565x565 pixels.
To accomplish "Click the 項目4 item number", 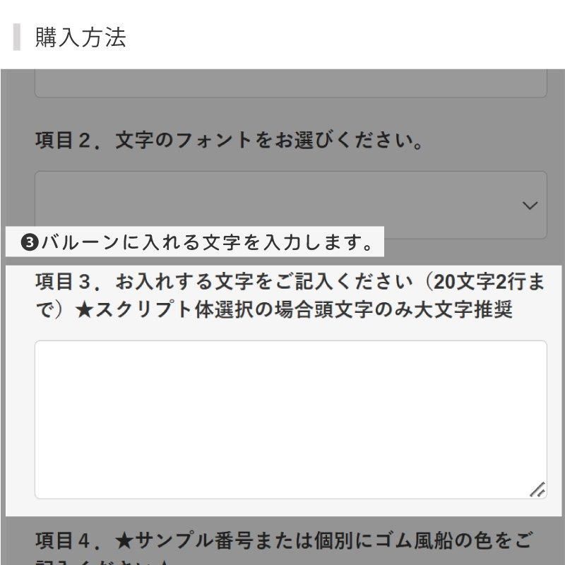I will coord(64,542).
